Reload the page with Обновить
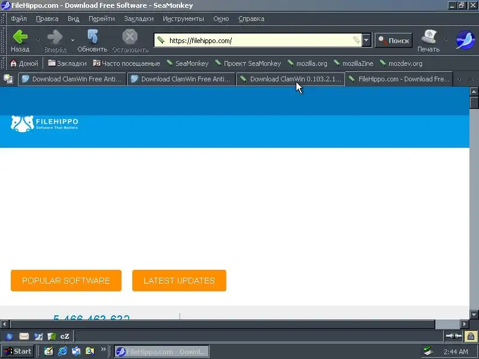 point(92,40)
